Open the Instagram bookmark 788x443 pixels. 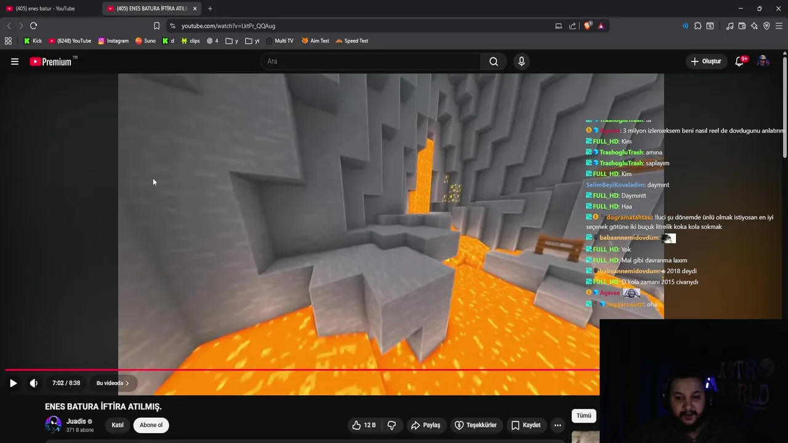pyautogui.click(x=113, y=41)
